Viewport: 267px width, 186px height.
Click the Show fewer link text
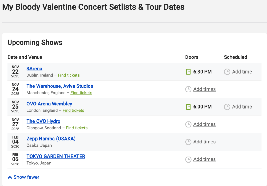pyautogui.click(x=26, y=177)
